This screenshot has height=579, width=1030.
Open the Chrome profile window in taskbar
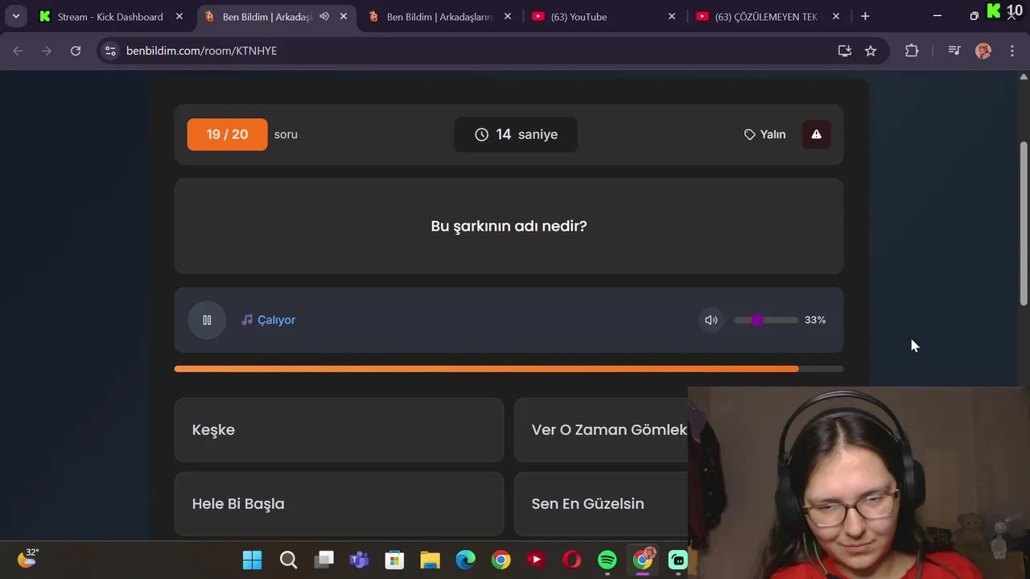pos(643,560)
